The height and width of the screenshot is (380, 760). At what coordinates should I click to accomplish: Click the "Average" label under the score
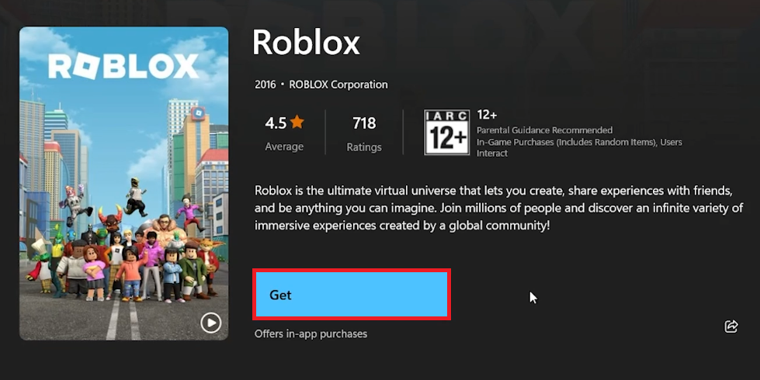pos(284,147)
